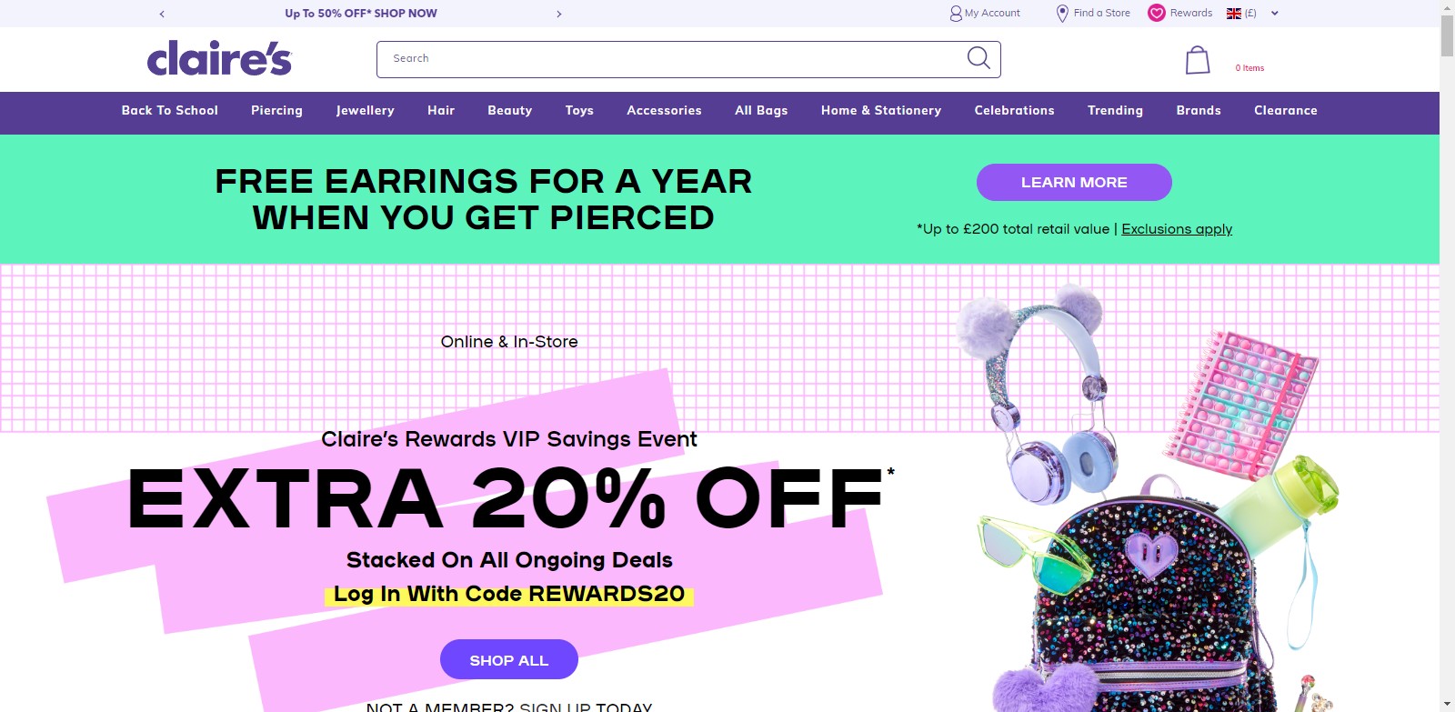Click the Find a Store pin icon
The image size is (1455, 712).
[1061, 14]
